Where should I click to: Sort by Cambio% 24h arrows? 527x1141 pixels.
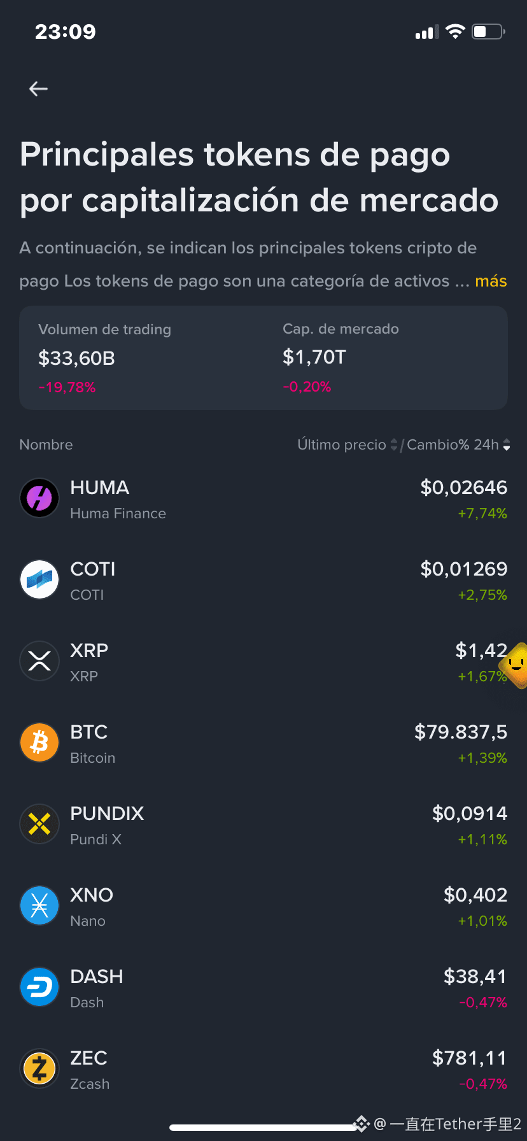pyautogui.click(x=507, y=444)
